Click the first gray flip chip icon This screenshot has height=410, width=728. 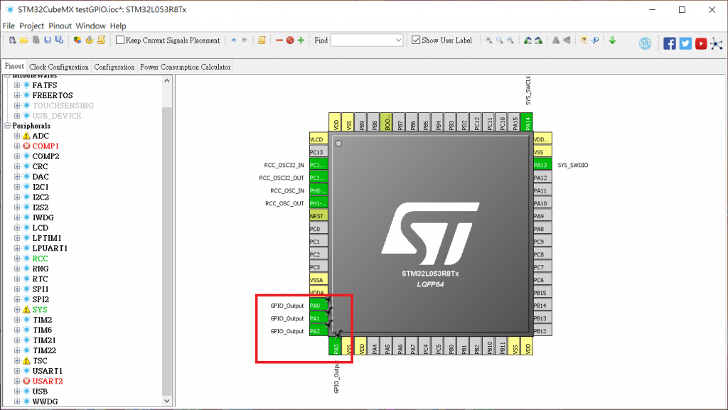click(556, 41)
